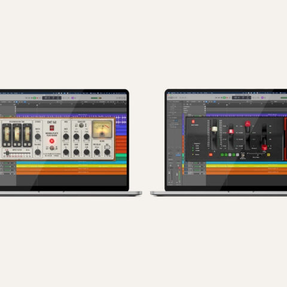Click red record button on right laptop's transport
287x287 pixels.
point(227,97)
